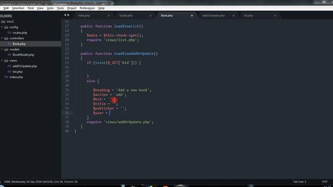This screenshot has width=333, height=187.
Task: Click the file icon beside BookModel.php
Action: tap(9, 55)
